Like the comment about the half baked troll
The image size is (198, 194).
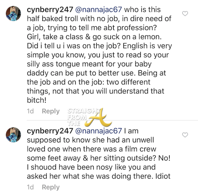click(x=185, y=14)
